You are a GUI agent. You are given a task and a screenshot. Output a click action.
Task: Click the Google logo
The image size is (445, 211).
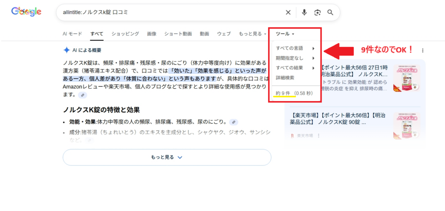pyautogui.click(x=26, y=12)
